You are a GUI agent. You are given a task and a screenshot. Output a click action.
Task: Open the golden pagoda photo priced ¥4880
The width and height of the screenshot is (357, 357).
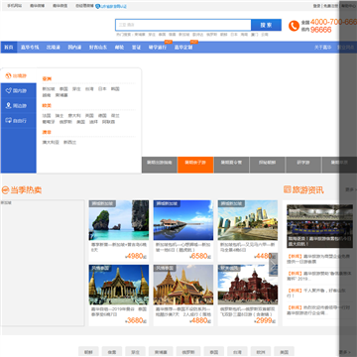(x=183, y=285)
